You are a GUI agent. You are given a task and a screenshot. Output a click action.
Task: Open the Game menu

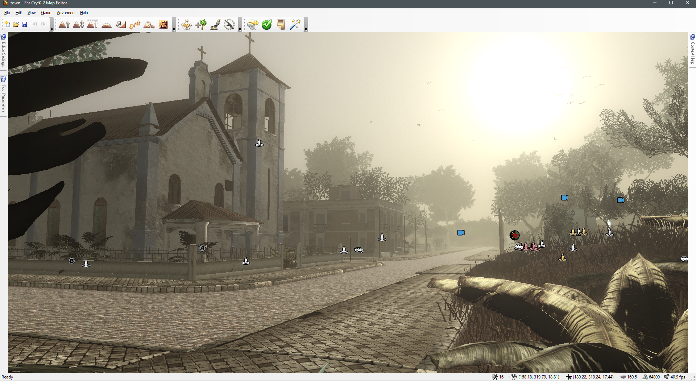point(46,13)
